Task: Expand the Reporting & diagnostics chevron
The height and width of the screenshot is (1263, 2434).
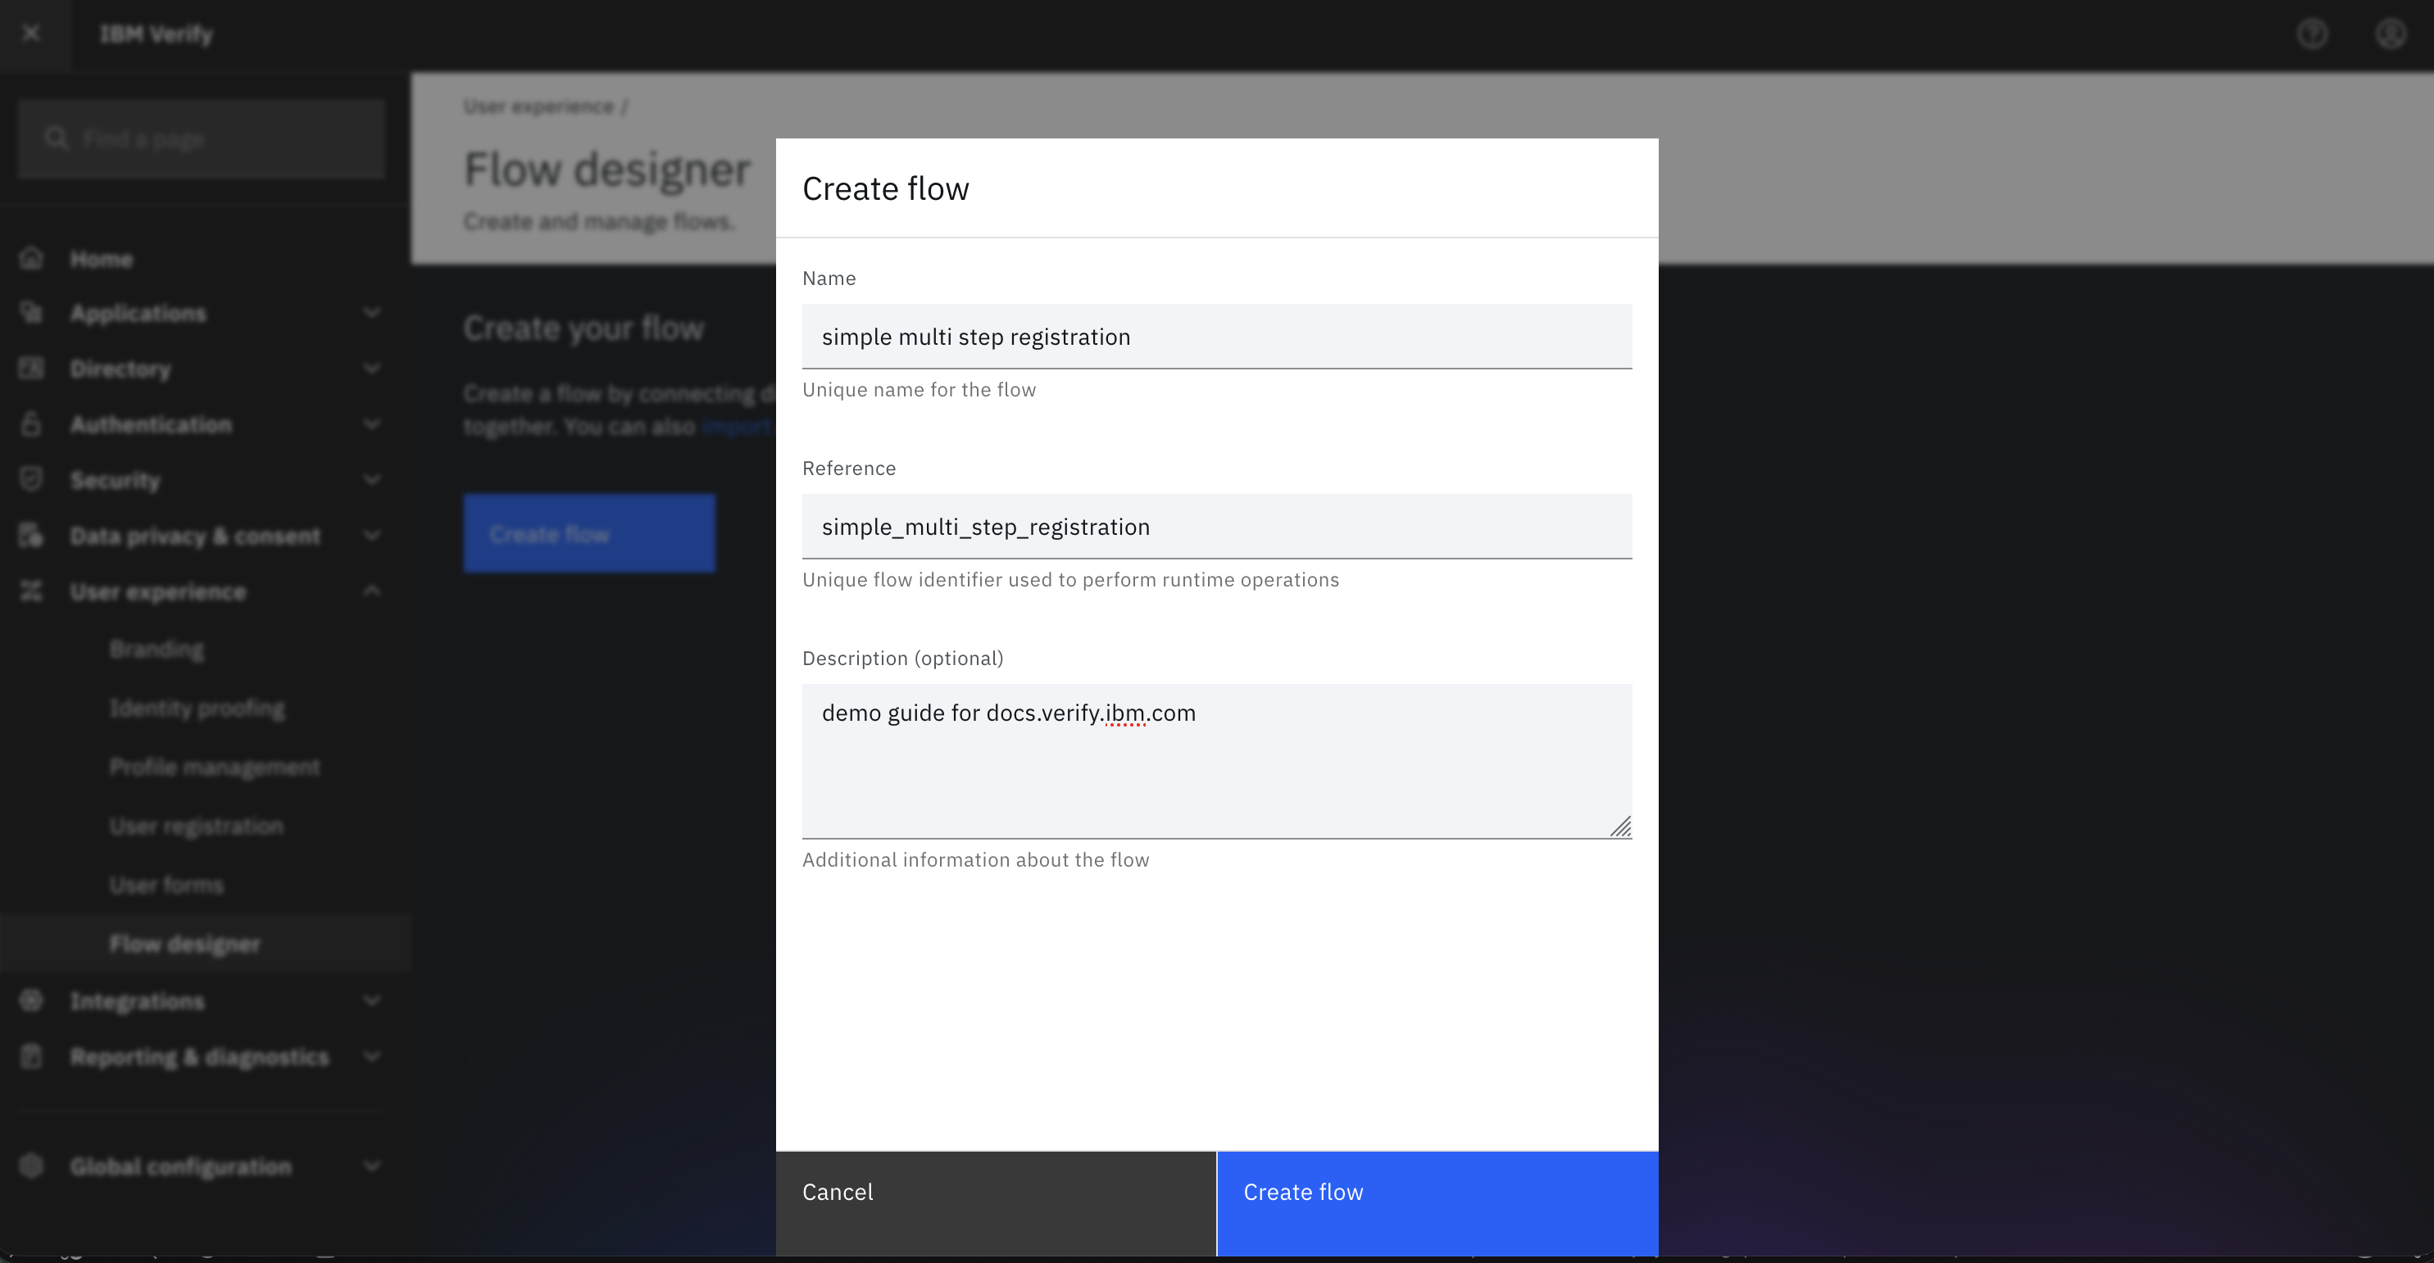Action: click(372, 1056)
